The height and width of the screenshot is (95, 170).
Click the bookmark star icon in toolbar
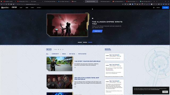pyautogui.click(x=123, y=4)
